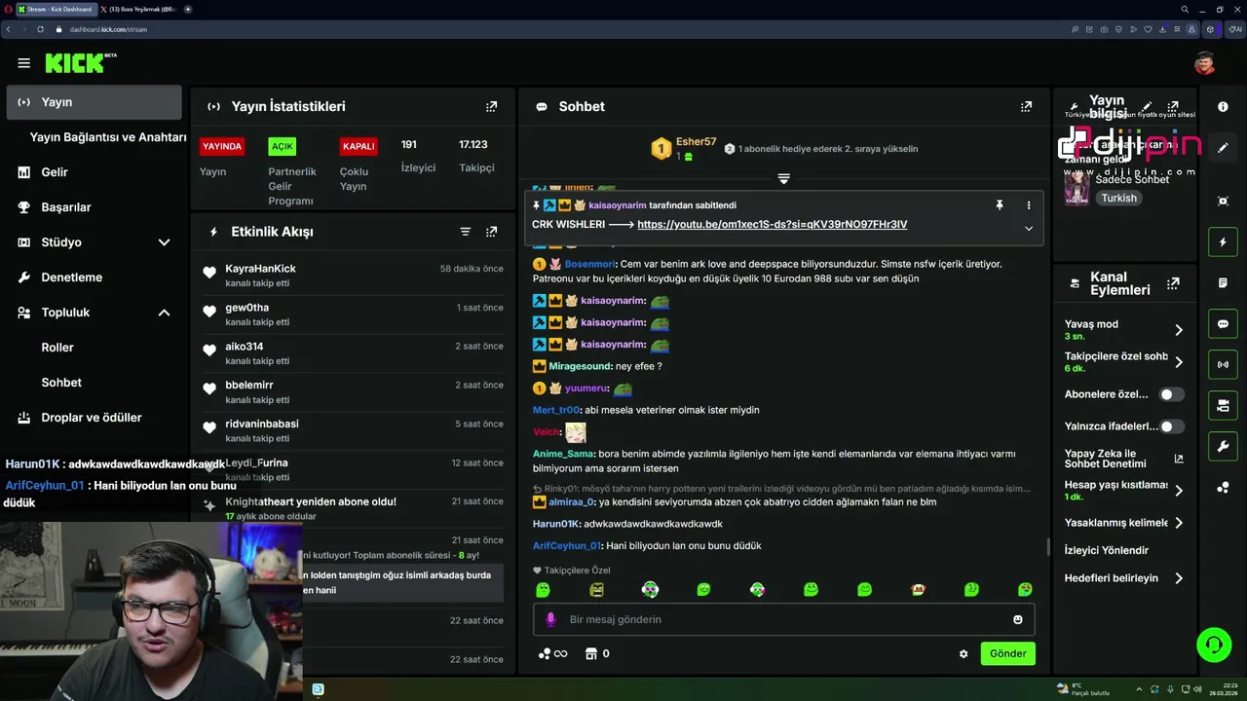Click the shop icon below message box
Image resolution: width=1247 pixels, height=701 pixels.
pyautogui.click(x=590, y=653)
